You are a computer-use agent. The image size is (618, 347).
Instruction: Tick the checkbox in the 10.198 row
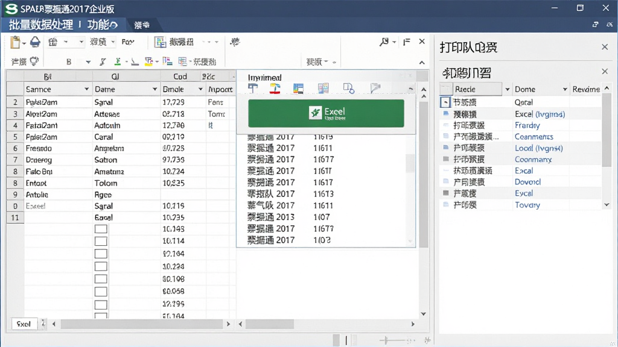tap(101, 279)
